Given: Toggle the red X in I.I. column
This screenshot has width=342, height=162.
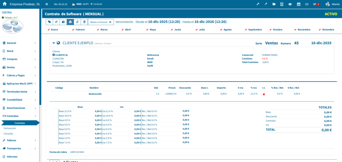Looking at the screenshot, I should point(264,94).
